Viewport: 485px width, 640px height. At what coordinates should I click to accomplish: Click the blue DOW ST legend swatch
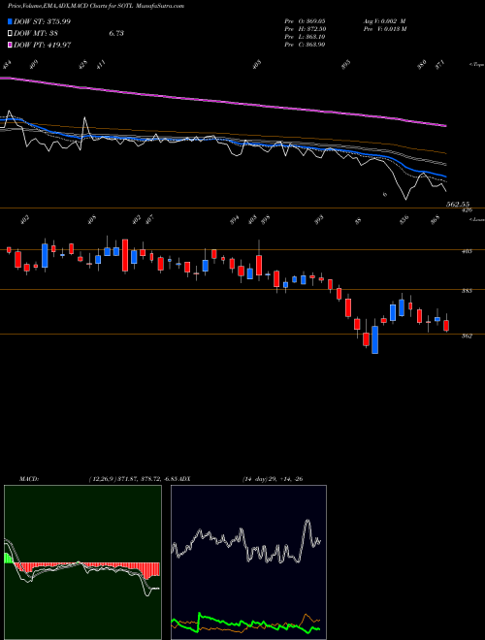pos(10,21)
